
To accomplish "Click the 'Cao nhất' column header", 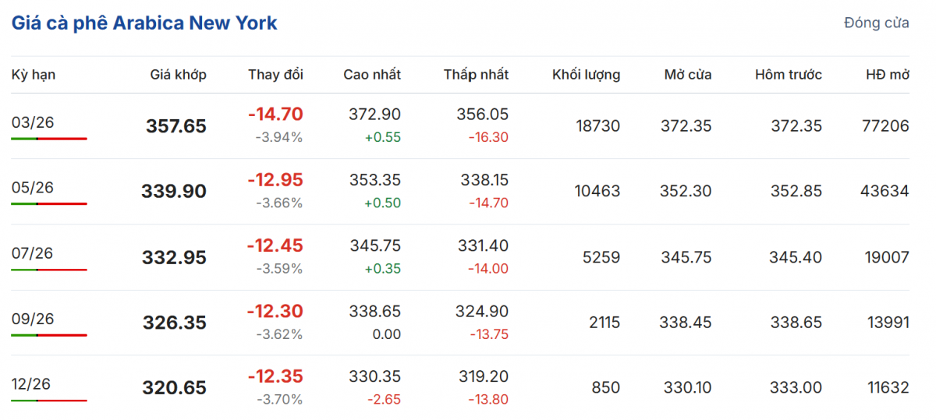I will pyautogui.click(x=372, y=75).
